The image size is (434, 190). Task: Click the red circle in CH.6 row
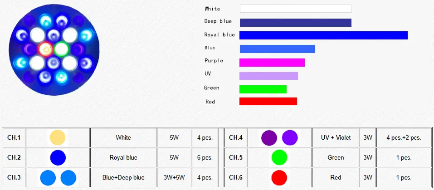coord(279,177)
